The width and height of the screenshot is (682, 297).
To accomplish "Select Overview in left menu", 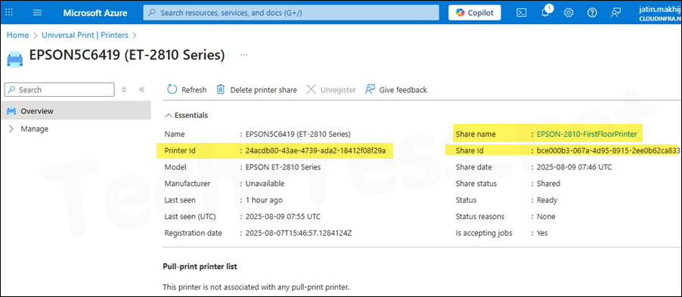I will click(76, 111).
